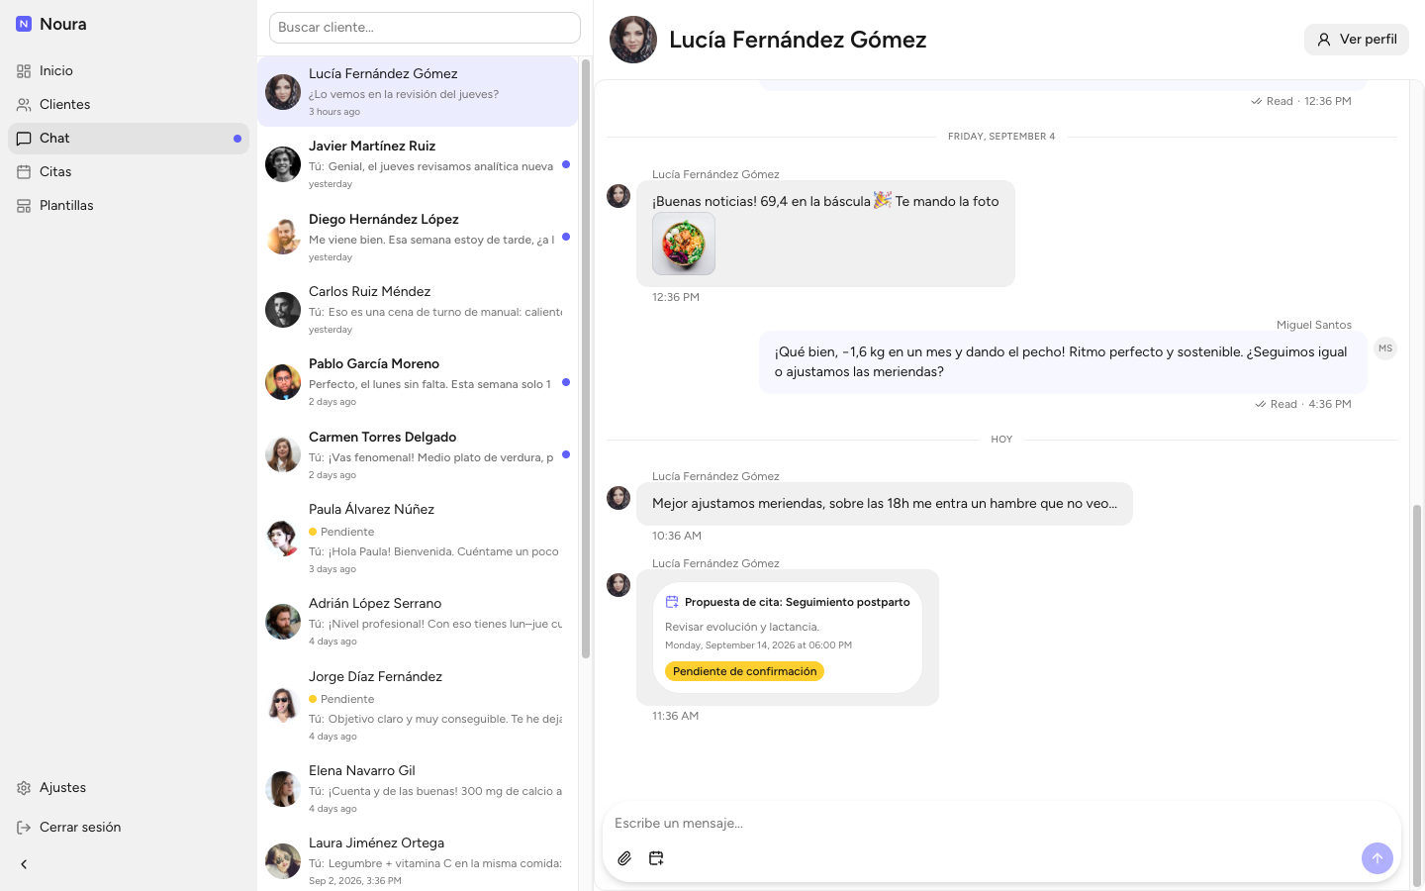Click the client list scrollbar
The height and width of the screenshot is (891, 1425).
point(586,358)
